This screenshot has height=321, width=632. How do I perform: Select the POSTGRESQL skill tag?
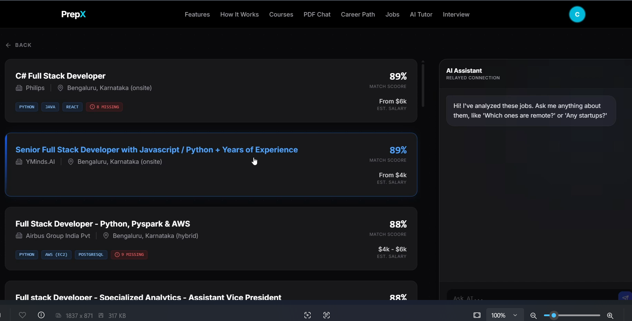point(91,255)
